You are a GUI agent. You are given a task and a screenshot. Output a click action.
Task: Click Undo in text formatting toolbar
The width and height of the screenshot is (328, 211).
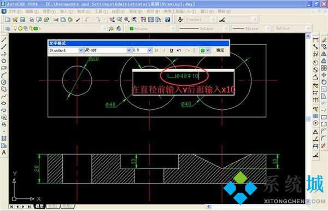pyautogui.click(x=179, y=50)
